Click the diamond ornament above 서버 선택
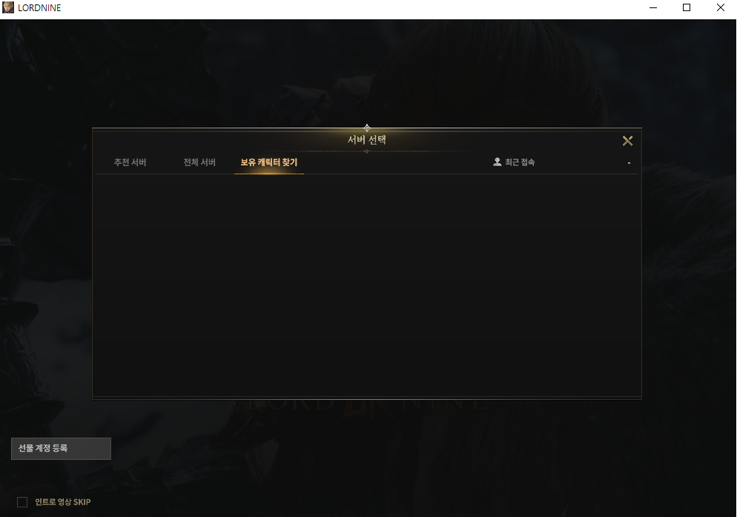Screen dimensions: 737x517 tap(367, 128)
